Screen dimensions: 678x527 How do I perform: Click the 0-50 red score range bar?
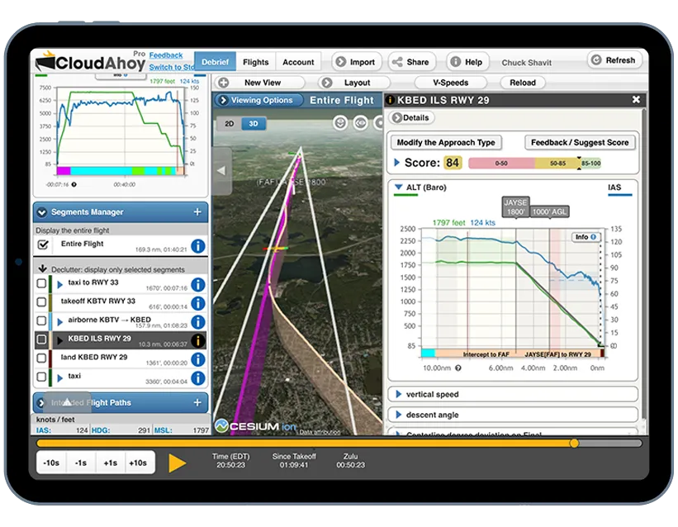[x=501, y=163]
